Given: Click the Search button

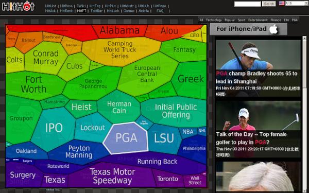Looking at the screenshot, I should (x=269, y=4).
